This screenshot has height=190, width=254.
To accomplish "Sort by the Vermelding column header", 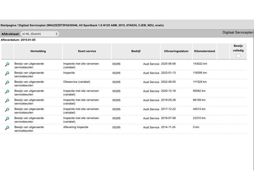I will coord(38,51).
